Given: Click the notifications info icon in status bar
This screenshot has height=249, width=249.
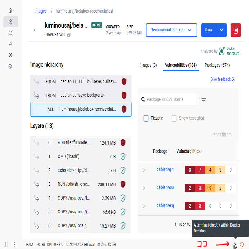Looking at the screenshot, I should (242, 244).
